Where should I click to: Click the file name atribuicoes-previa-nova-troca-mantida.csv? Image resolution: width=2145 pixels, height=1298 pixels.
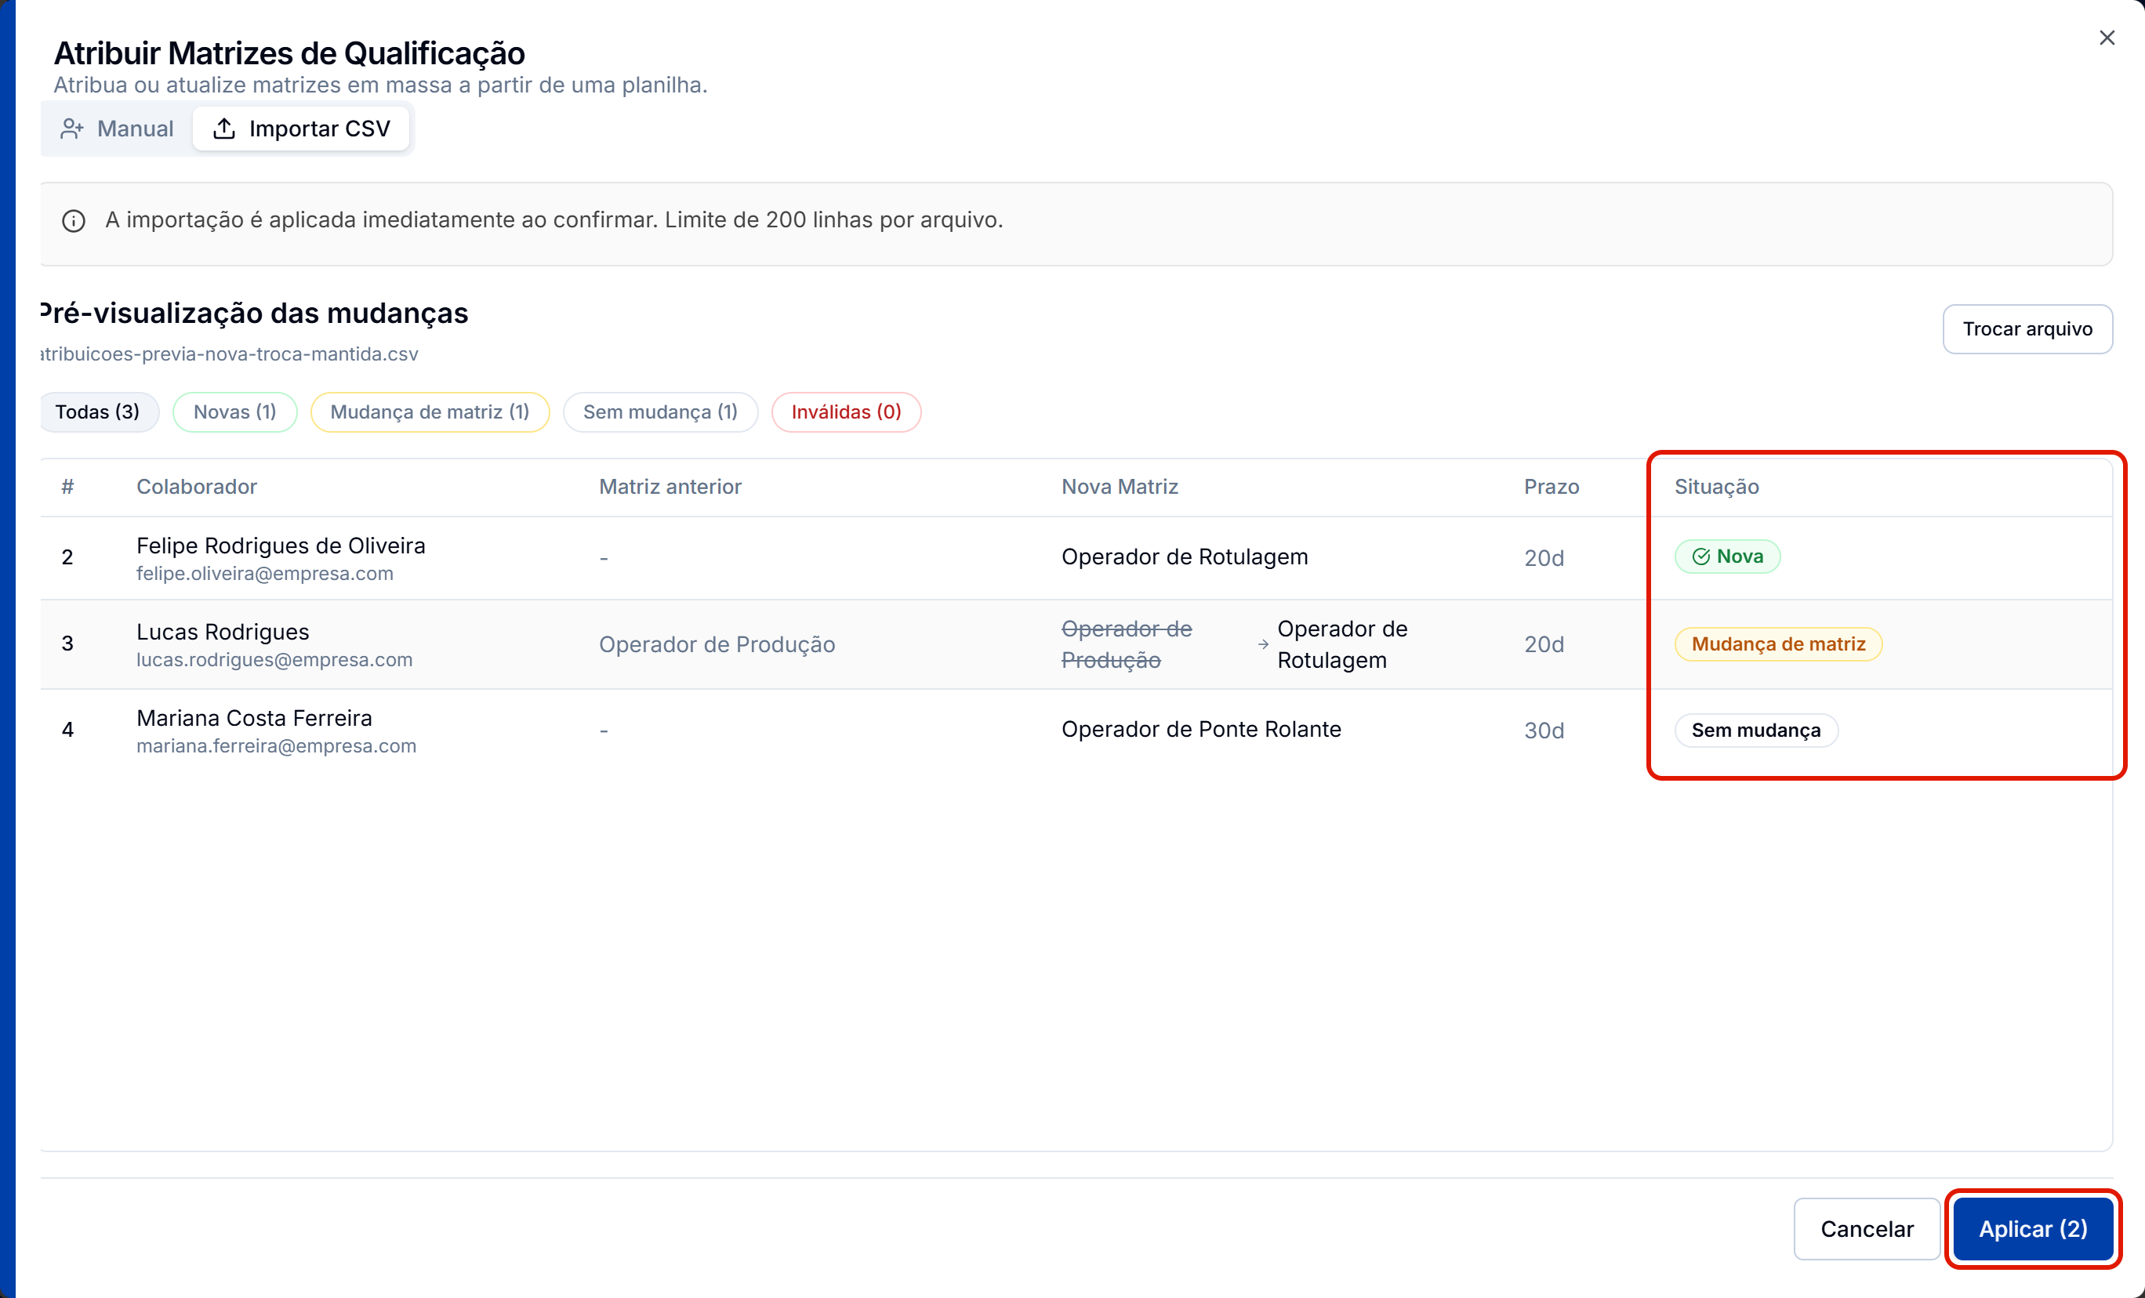(x=229, y=354)
